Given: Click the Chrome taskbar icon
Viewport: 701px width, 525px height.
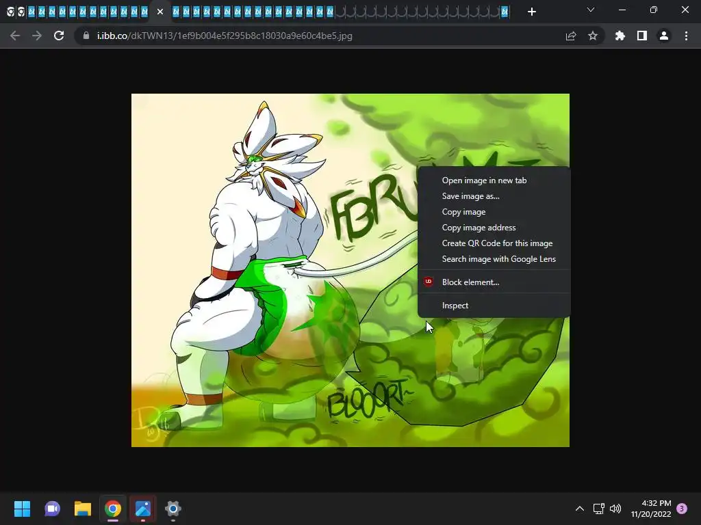Looking at the screenshot, I should [x=113, y=509].
